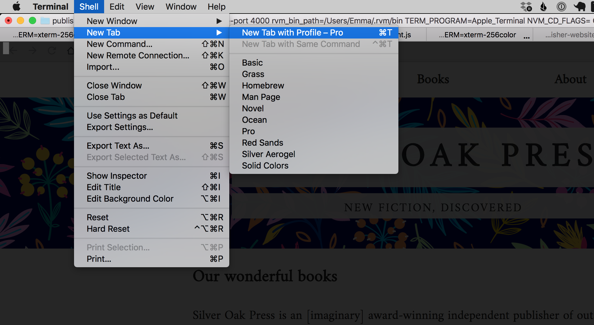
Task: Choose Close Tab
Action: click(152, 97)
